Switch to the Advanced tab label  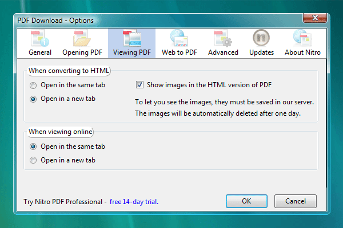pyautogui.click(x=223, y=52)
